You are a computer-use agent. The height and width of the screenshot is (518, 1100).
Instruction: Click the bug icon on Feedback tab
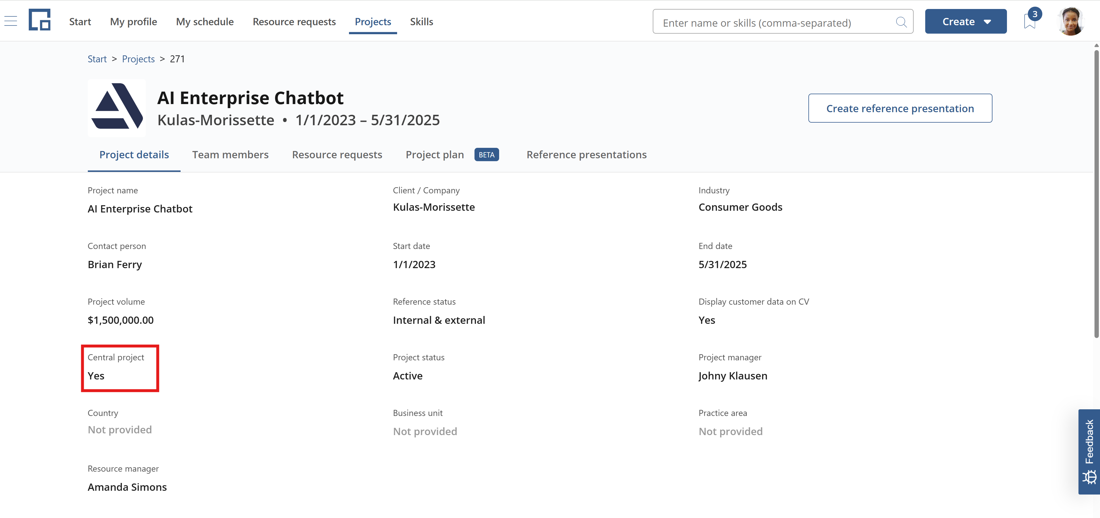click(x=1089, y=477)
